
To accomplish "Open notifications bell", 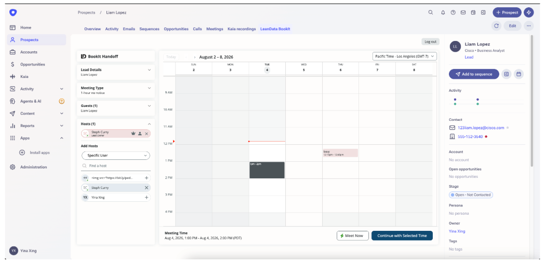I will pyautogui.click(x=443, y=12).
